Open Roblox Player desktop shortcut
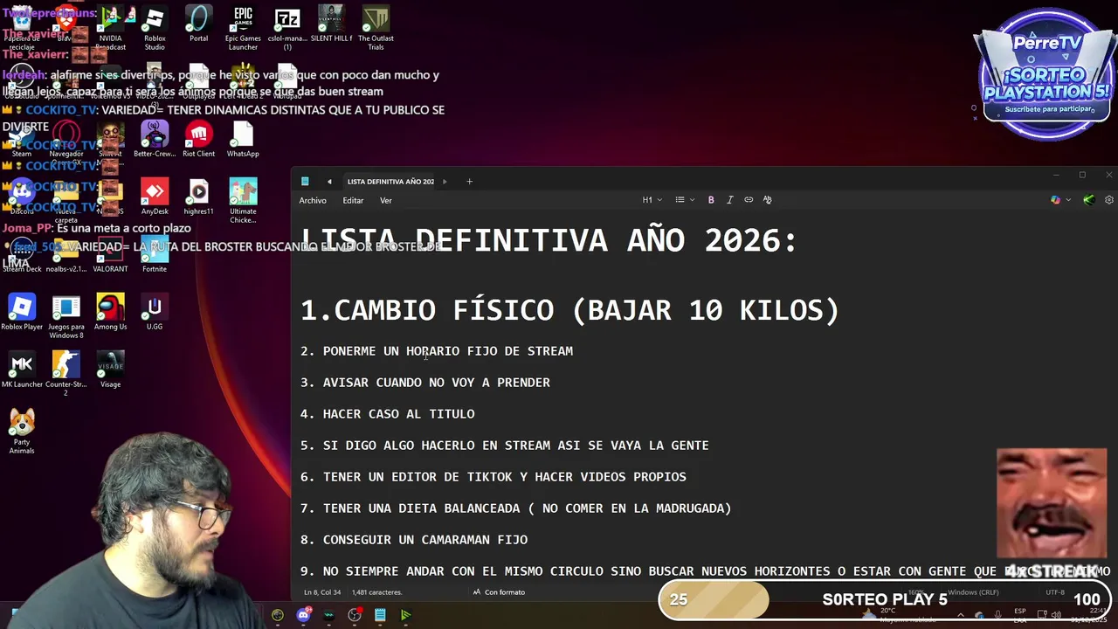The height and width of the screenshot is (629, 1118). click(22, 313)
